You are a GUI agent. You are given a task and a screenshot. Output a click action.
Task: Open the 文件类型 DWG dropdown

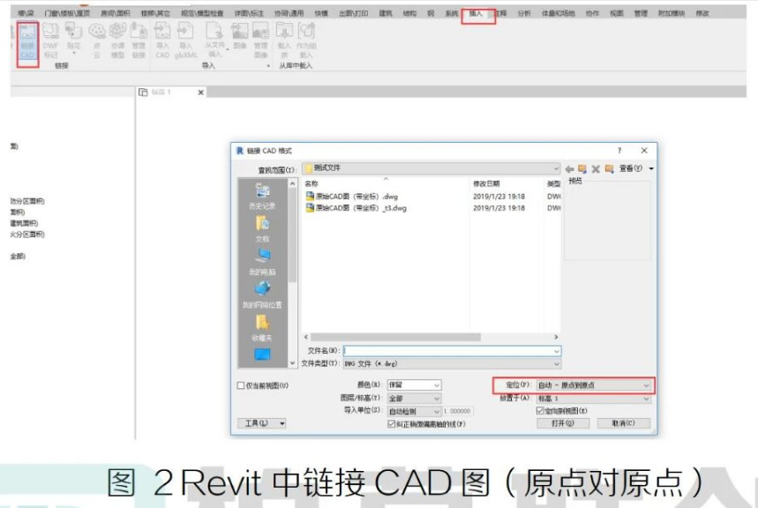[452, 363]
